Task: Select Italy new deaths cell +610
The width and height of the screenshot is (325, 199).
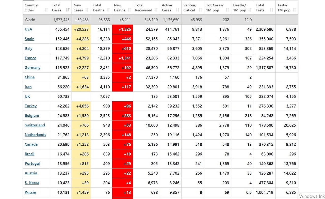Action: point(122,48)
